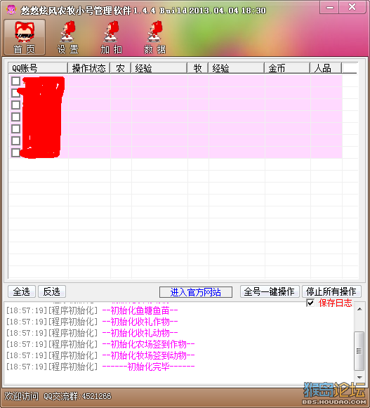Open the 数据 data toolbar icon

pyautogui.click(x=155, y=37)
